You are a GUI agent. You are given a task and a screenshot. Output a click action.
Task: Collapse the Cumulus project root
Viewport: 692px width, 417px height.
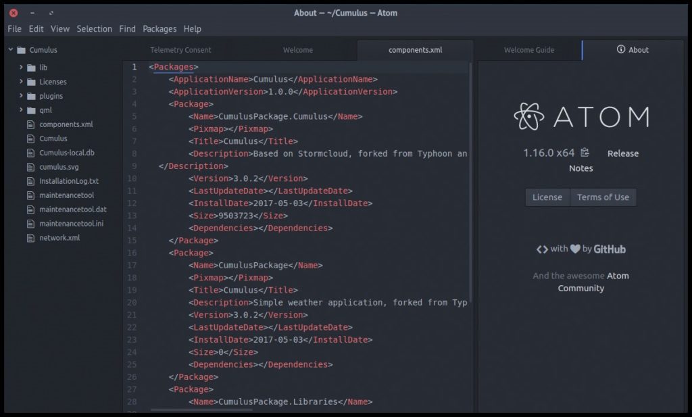coord(11,49)
